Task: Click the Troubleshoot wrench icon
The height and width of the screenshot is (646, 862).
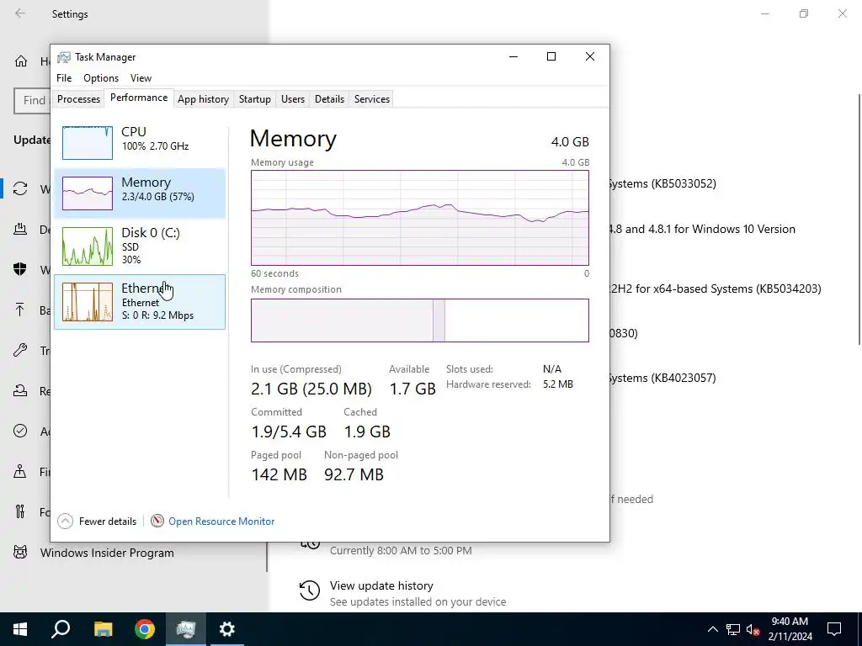Action: 20,350
